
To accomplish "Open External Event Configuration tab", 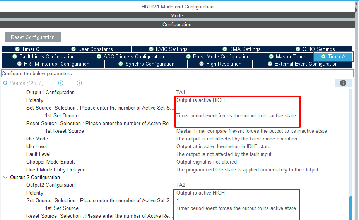I will (x=303, y=64).
